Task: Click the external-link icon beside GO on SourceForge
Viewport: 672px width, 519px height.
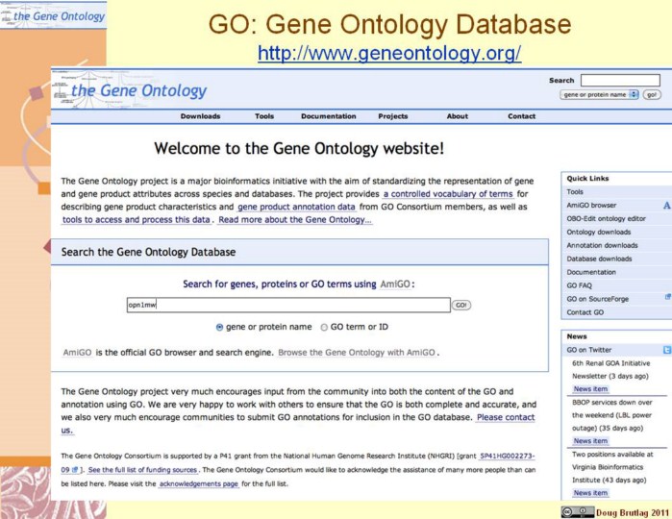Action: click(x=667, y=298)
